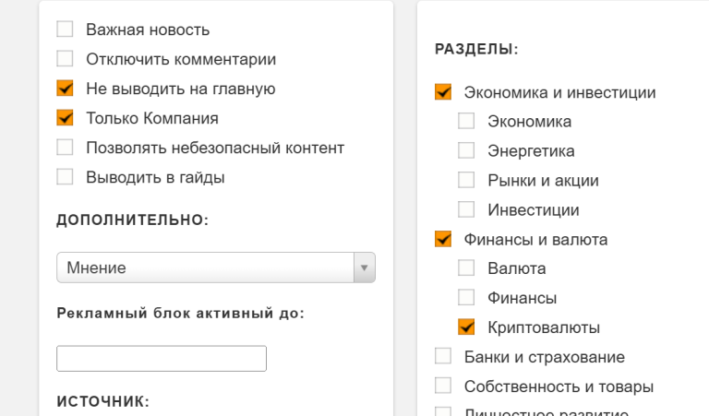The height and width of the screenshot is (416, 709).
Task: Check Рынки и акции subsection
Action: click(x=466, y=180)
